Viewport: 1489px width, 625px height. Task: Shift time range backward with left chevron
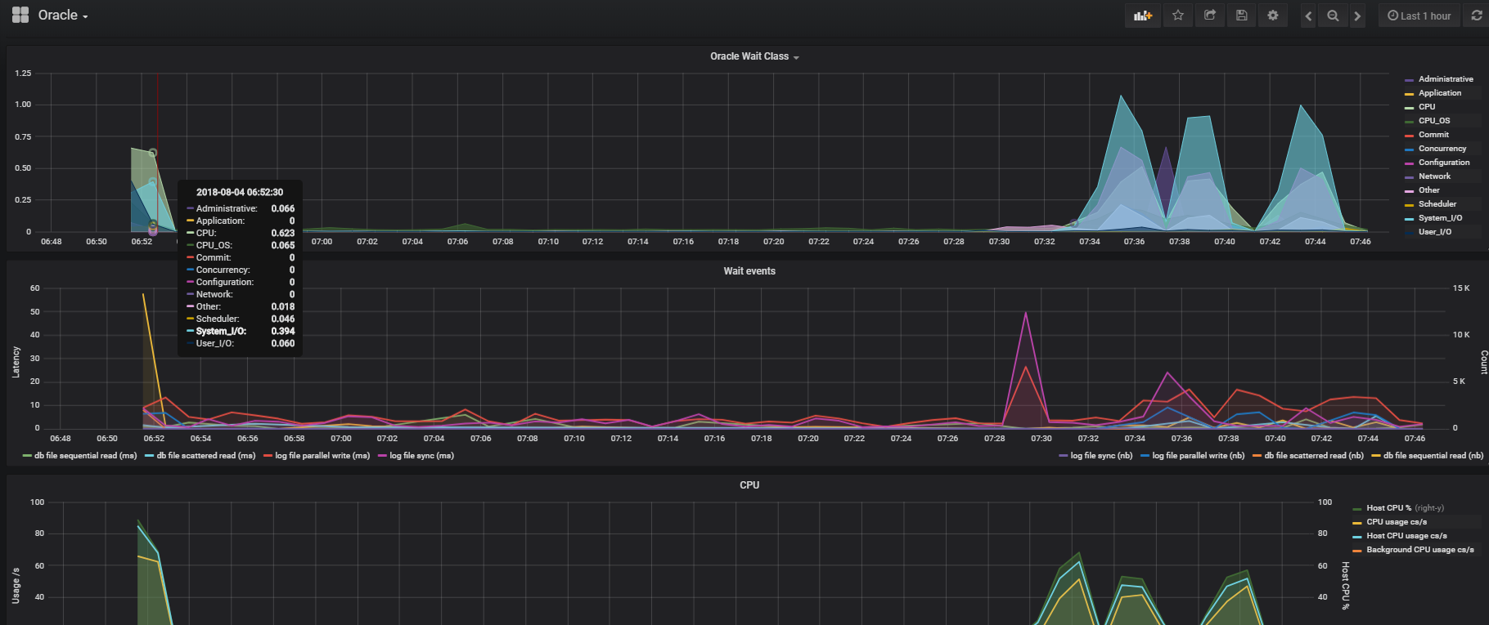1308,16
